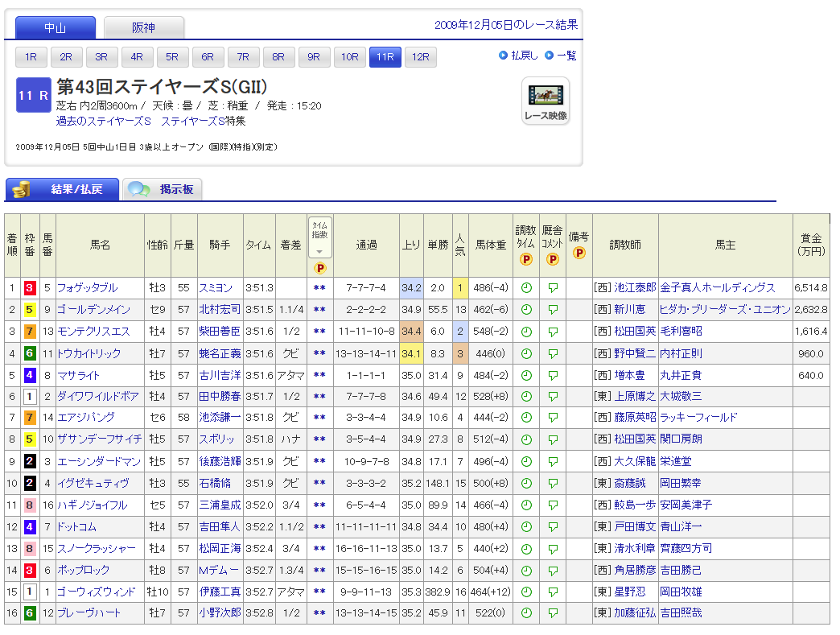Screen dimensions: 840x635
Task: Click the P icon under 厩舎コメント header
Action: [552, 259]
